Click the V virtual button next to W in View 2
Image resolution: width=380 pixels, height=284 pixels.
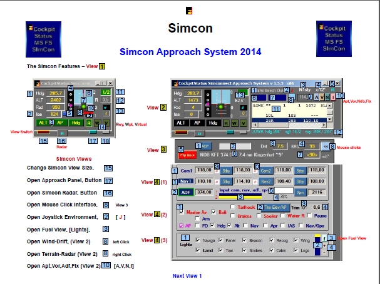tap(243, 123)
